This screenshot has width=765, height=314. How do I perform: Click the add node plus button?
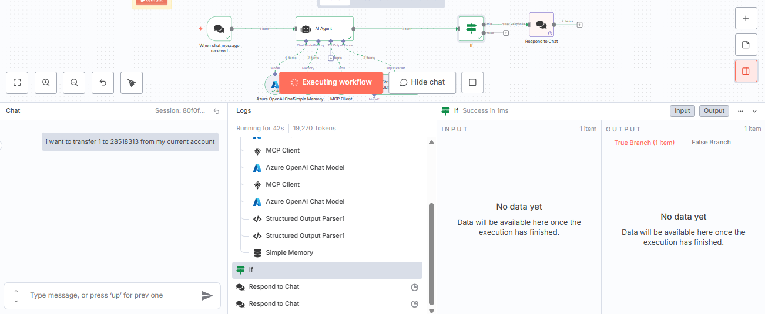click(x=746, y=18)
